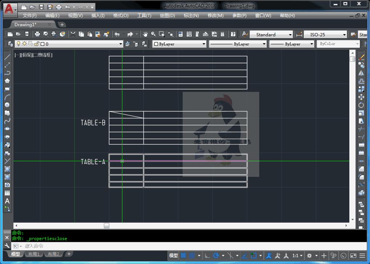Toggle grid display in status bar
Screen dimensions: 370x264
184,256
